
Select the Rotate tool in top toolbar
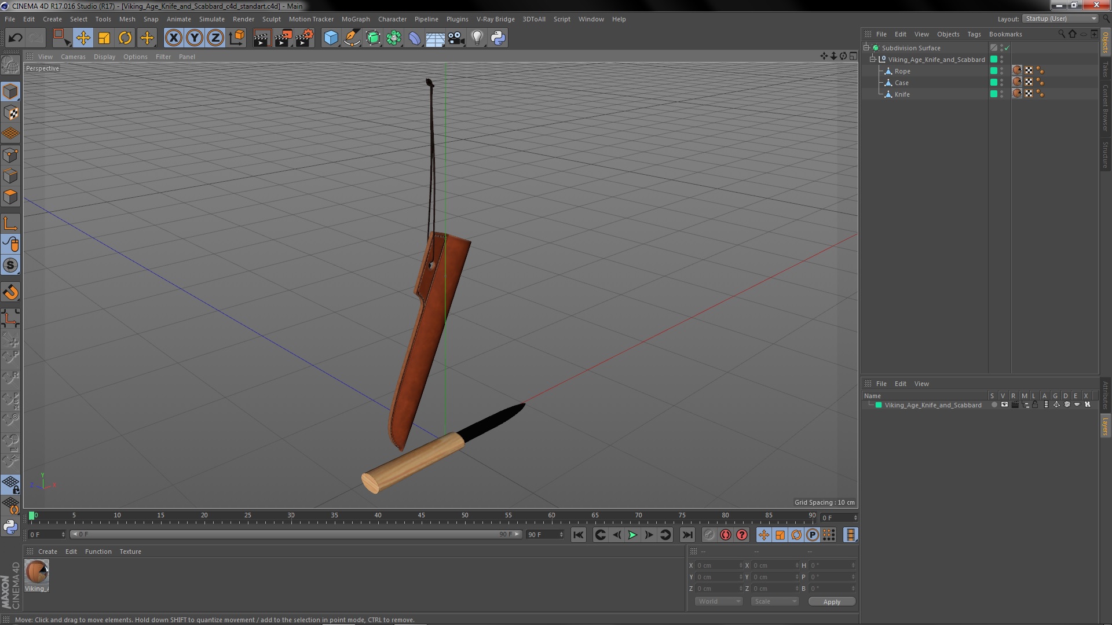pyautogui.click(x=125, y=38)
